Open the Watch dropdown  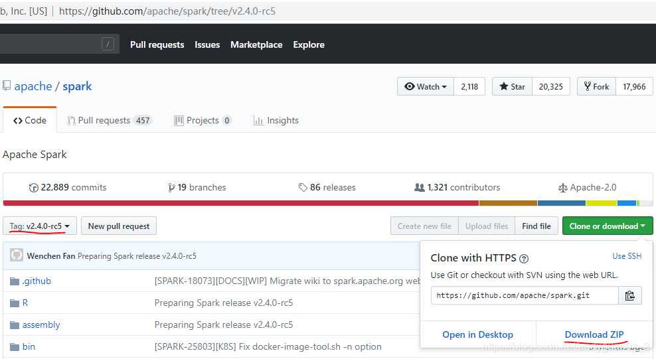coord(426,86)
